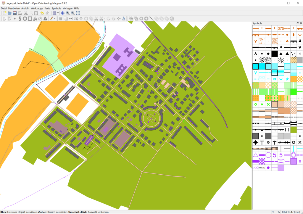Choose the draw circle tool
This screenshot has width=303, height=214.
click(x=25, y=19)
